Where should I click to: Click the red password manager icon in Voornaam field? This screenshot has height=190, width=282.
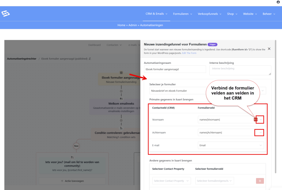tap(255, 120)
